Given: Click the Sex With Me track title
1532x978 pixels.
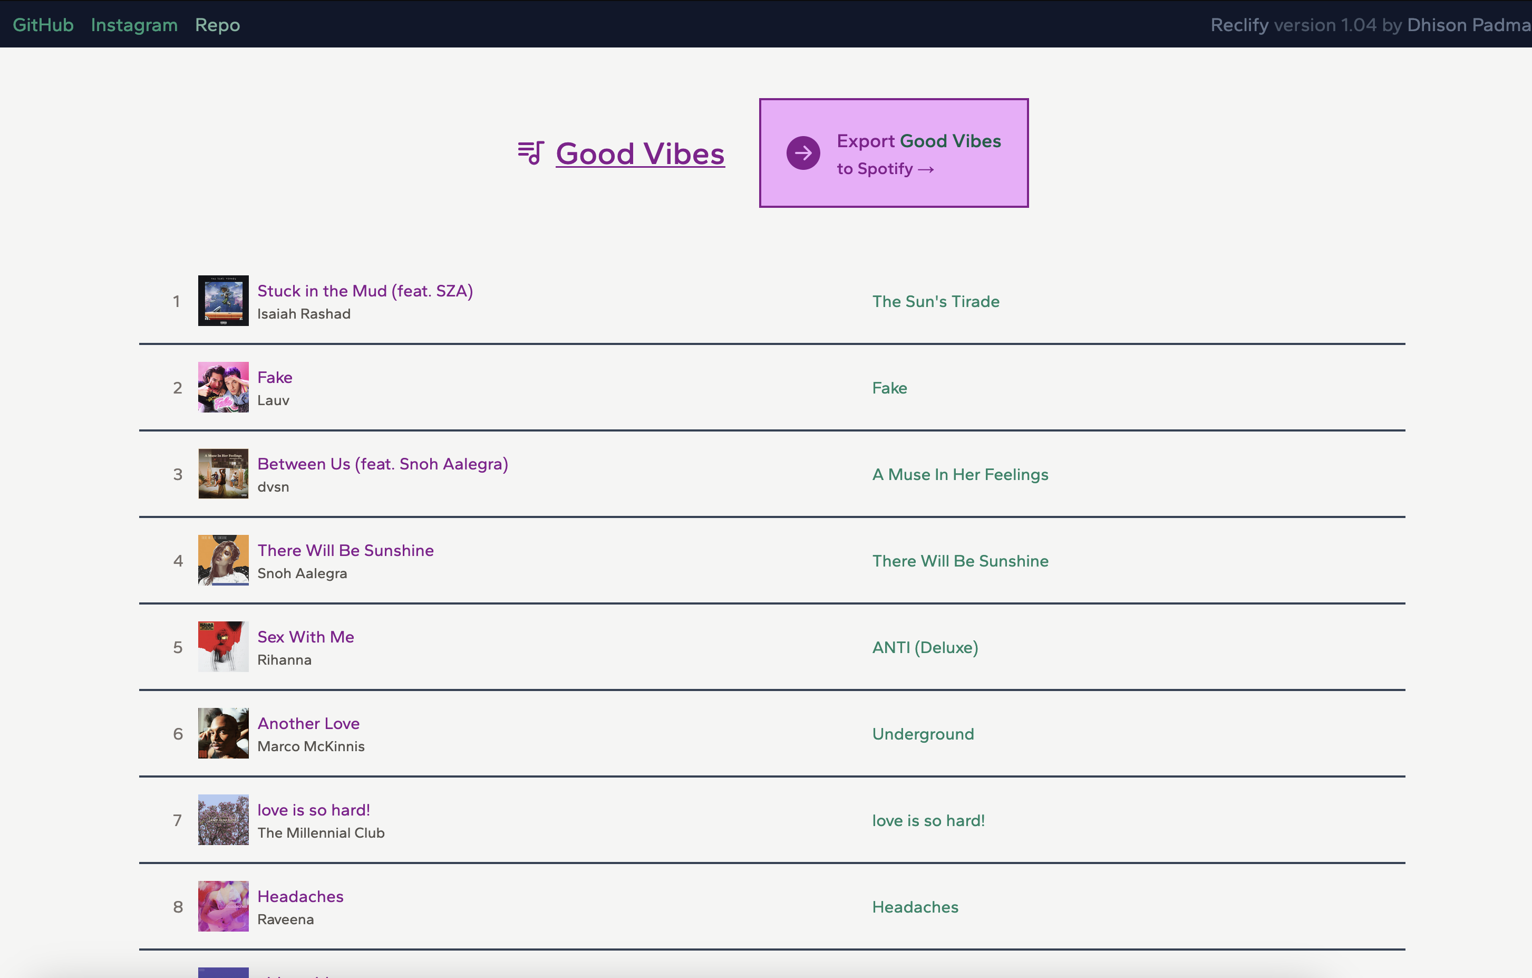Looking at the screenshot, I should 305,637.
